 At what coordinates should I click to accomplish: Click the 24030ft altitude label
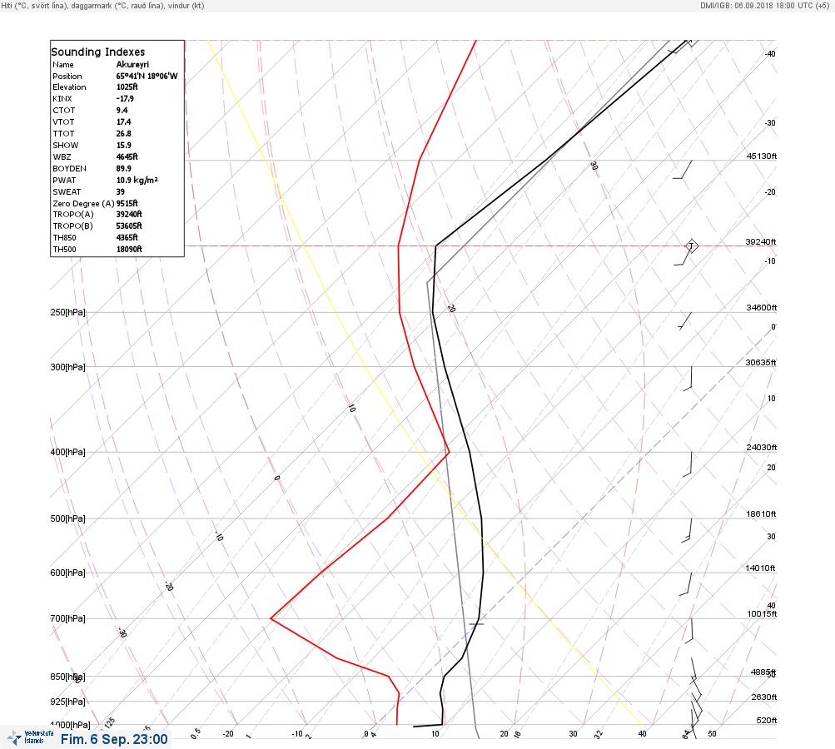[x=762, y=447]
